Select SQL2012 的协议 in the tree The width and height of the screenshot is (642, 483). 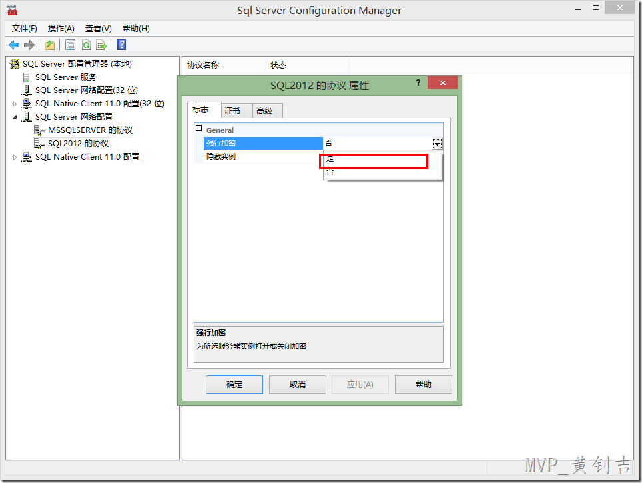pyautogui.click(x=78, y=144)
